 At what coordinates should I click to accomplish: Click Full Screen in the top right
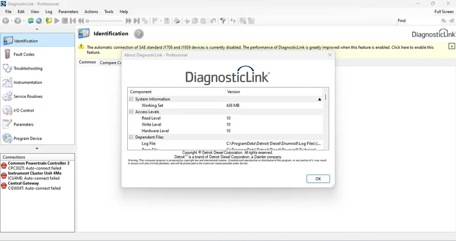[444, 11]
